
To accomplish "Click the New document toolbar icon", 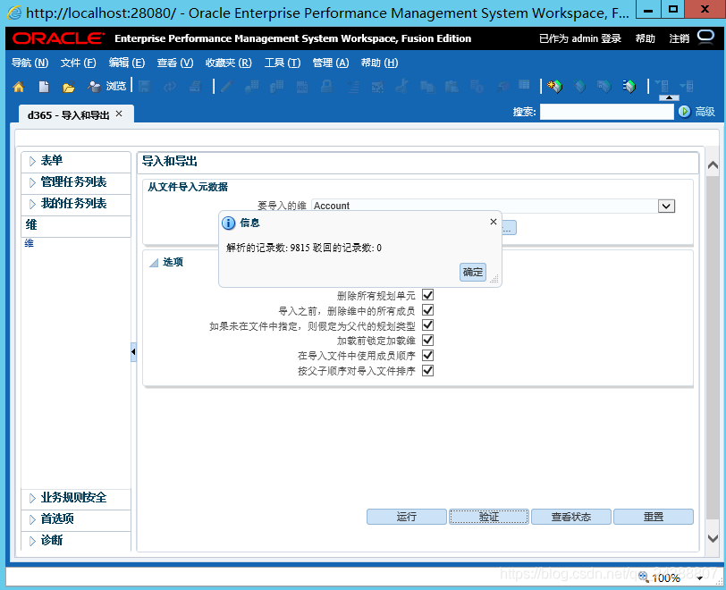I will 44,87.
